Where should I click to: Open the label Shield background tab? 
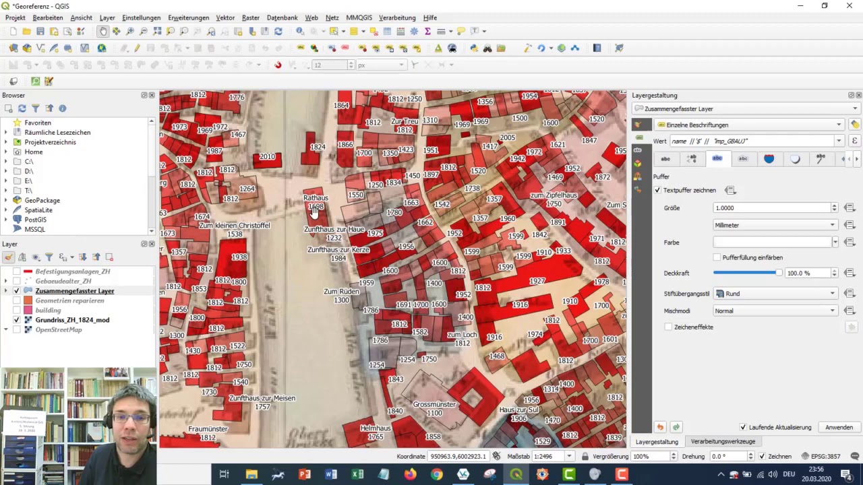[769, 158]
